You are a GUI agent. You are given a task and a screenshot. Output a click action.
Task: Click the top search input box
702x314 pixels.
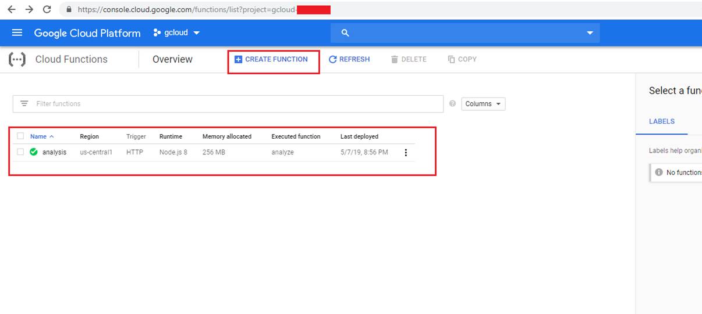pyautogui.click(x=465, y=33)
